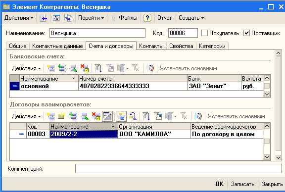Select organization cell ООО "КАМИЛЛА"
Viewport: 285px width, 192px height.
click(154, 134)
